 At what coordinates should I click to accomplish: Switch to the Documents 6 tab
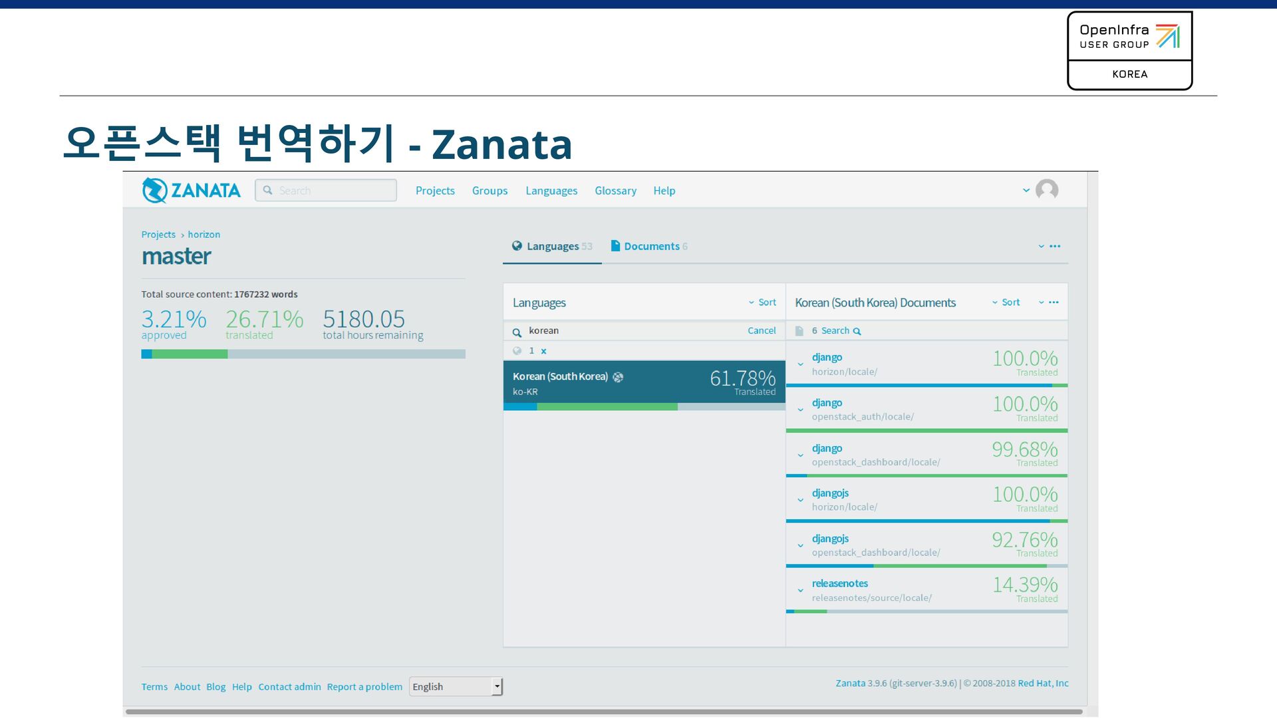[649, 247]
